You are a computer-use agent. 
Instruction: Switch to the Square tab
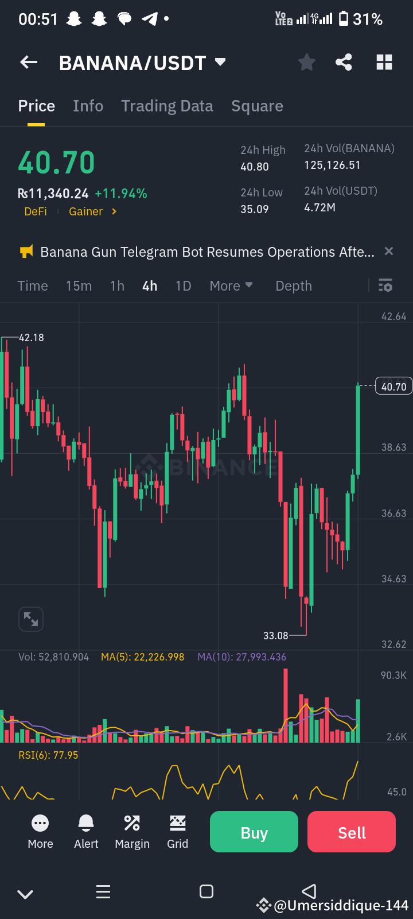coord(257,106)
